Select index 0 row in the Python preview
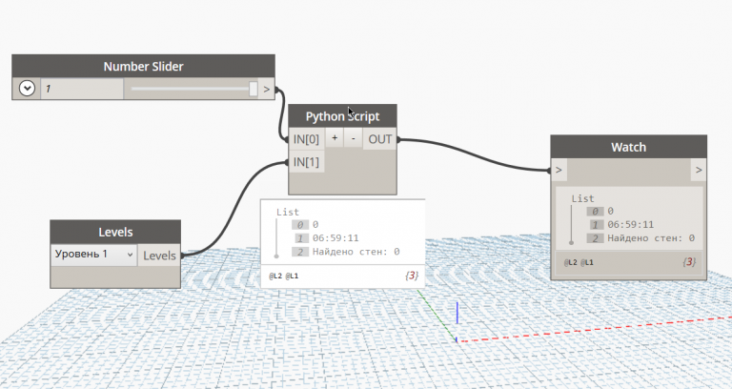The width and height of the screenshot is (732, 389). coord(305,225)
